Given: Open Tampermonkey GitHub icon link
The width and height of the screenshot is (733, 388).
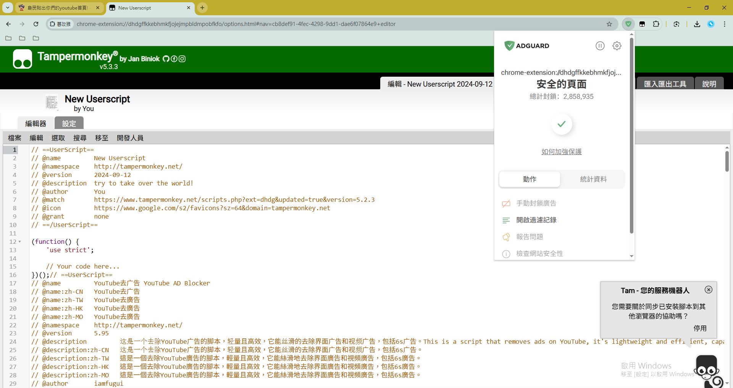Looking at the screenshot, I should point(166,59).
